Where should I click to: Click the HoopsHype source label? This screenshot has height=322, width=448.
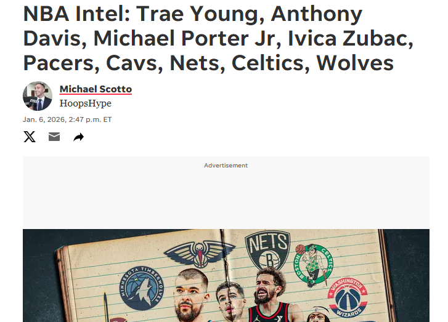pos(86,103)
